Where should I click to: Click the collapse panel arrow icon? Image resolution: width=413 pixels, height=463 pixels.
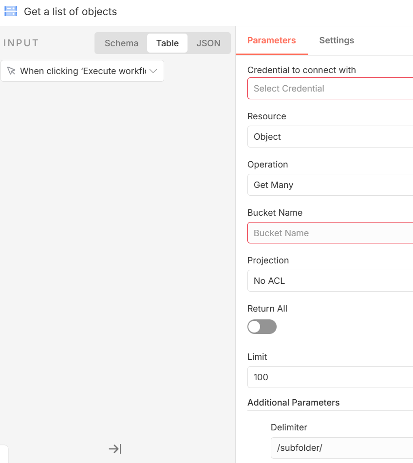pos(115,449)
